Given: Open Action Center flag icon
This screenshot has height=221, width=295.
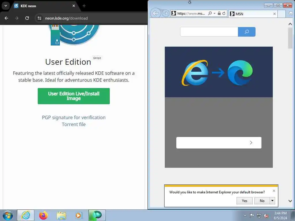Looking at the screenshot, I should pyautogui.click(x=251, y=215).
